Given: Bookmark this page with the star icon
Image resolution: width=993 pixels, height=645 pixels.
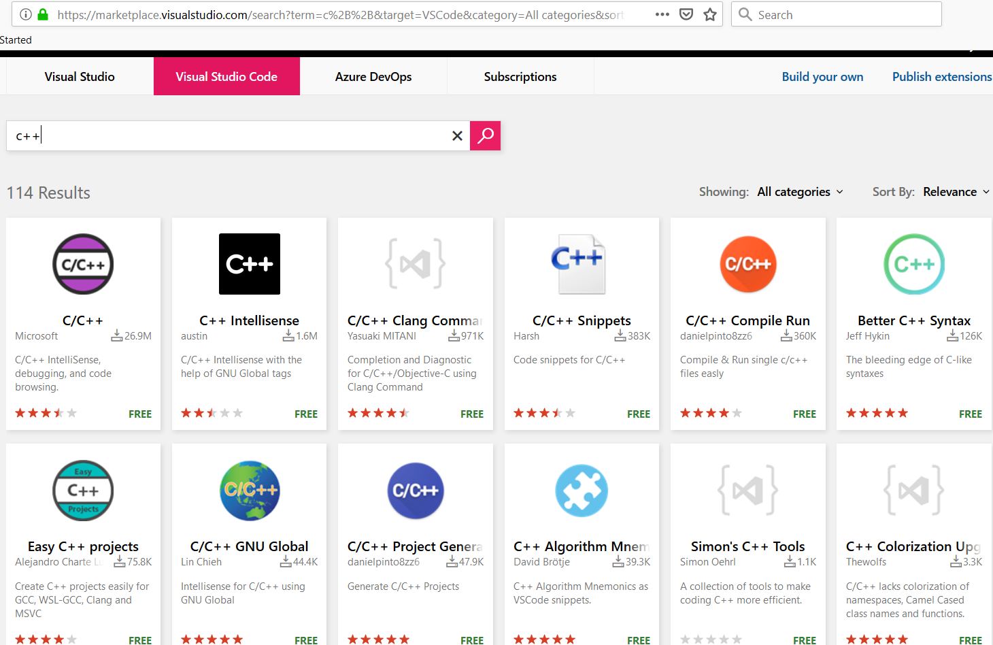Looking at the screenshot, I should (710, 14).
